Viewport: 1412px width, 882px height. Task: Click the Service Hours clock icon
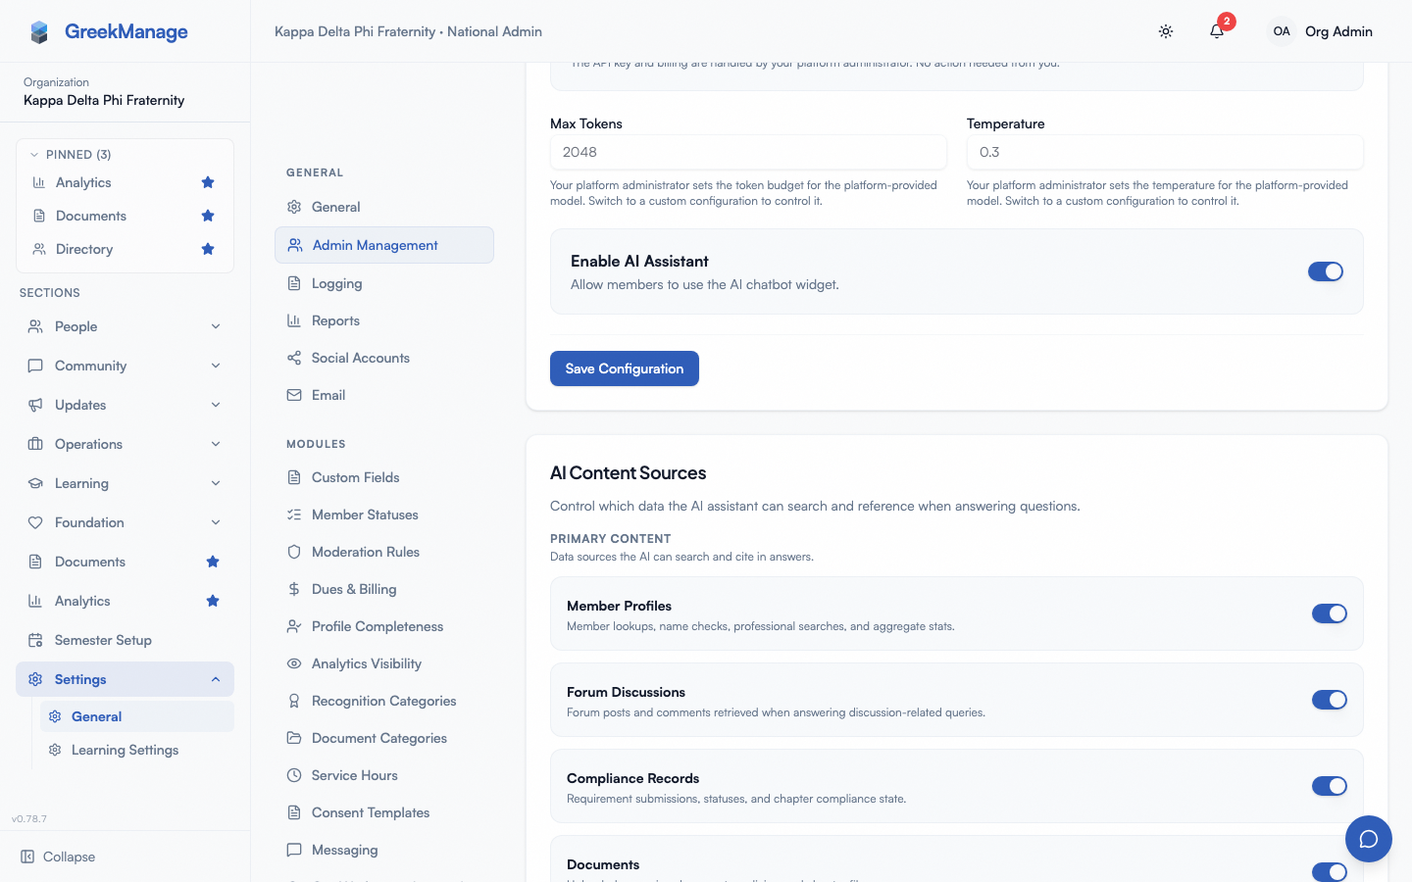(x=294, y=775)
